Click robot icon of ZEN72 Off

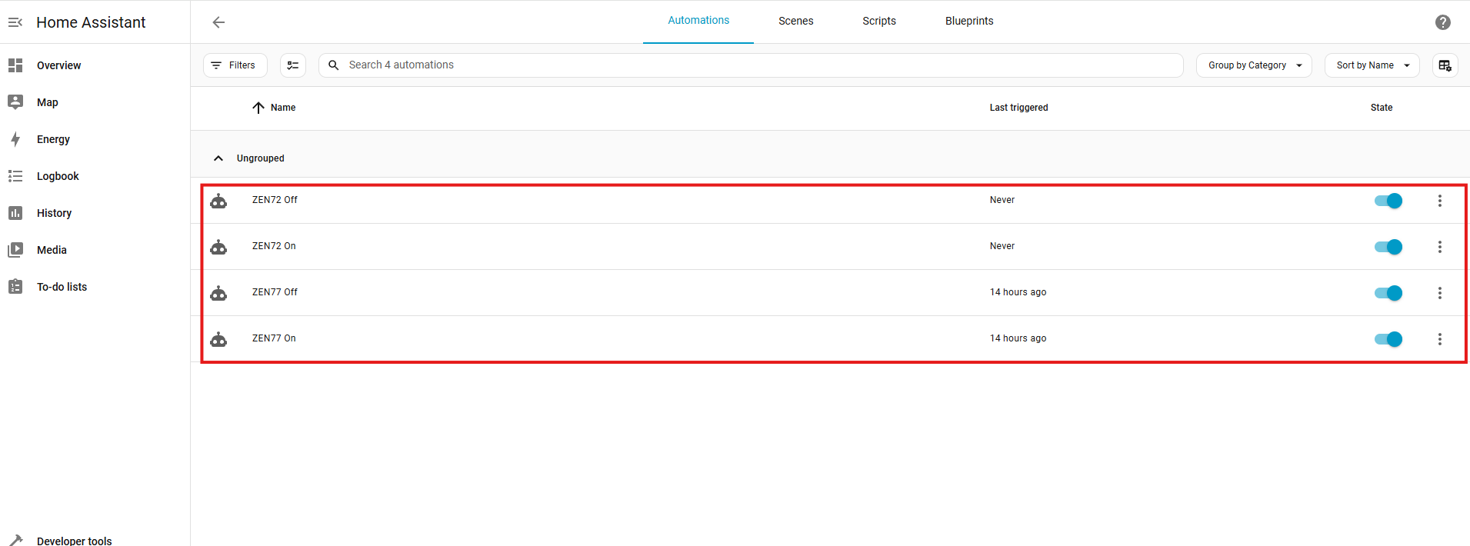coord(218,201)
